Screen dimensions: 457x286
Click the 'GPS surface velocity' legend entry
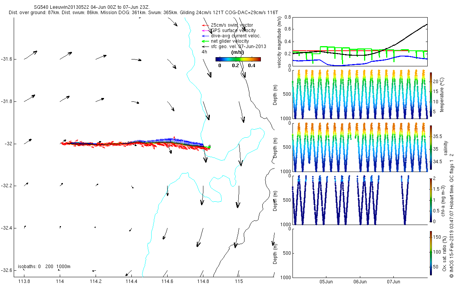[x=233, y=31]
